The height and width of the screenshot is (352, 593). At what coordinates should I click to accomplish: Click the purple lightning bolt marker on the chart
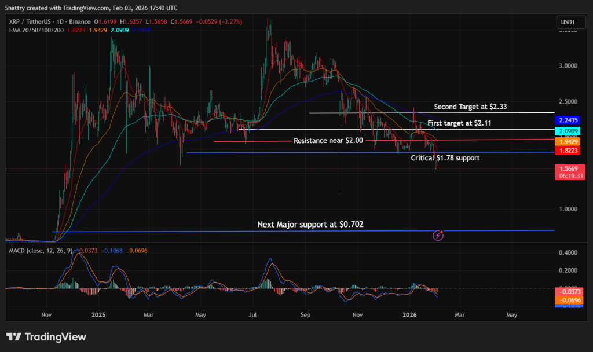[438, 235]
